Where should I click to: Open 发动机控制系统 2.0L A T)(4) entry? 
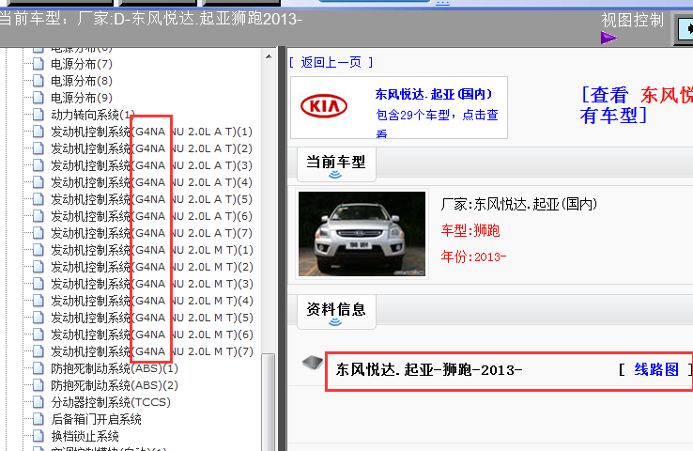pyautogui.click(x=151, y=182)
